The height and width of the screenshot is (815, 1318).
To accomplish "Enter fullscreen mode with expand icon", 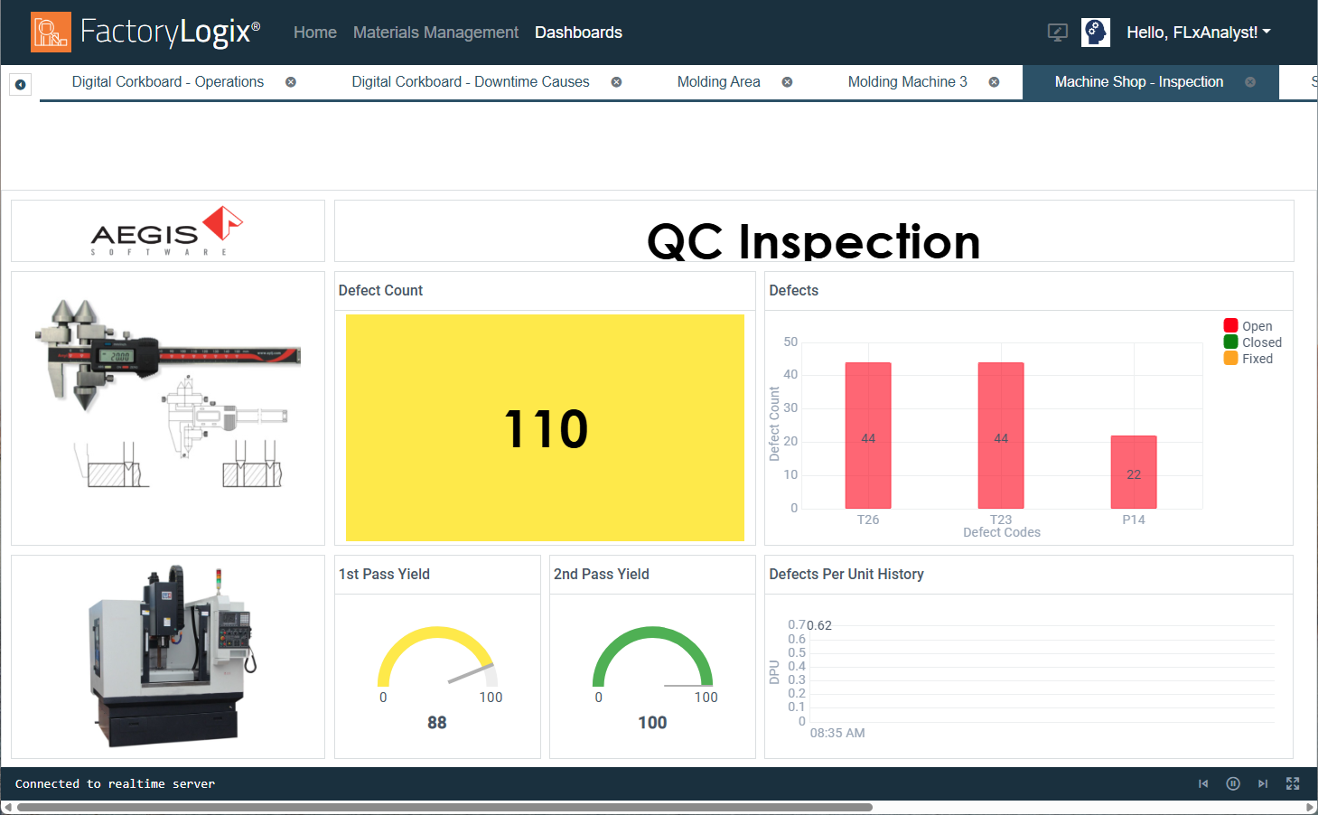I will [x=1293, y=783].
